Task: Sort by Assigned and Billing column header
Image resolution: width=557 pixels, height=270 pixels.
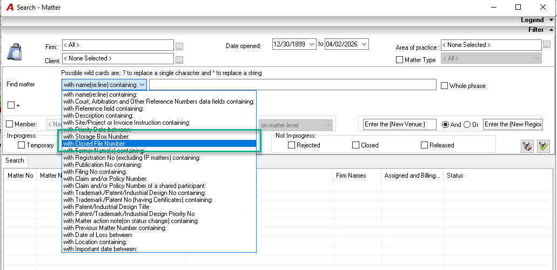Action: [412, 175]
